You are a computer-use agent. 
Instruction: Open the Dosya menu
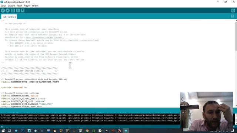(x=3, y=6)
